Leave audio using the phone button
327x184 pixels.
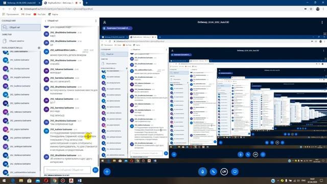point(214,172)
